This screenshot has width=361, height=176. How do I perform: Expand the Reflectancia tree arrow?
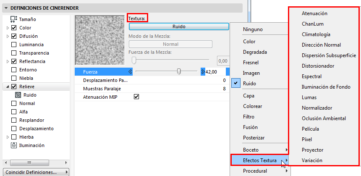(x=8, y=61)
